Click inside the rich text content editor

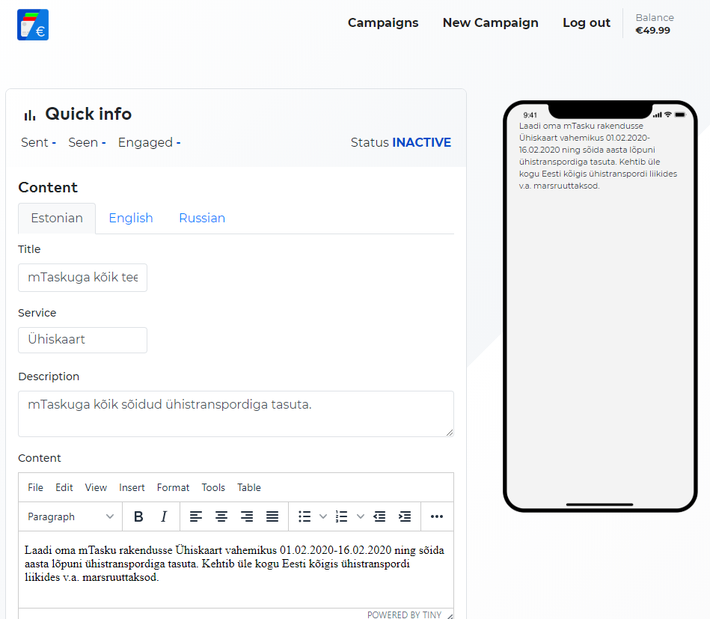[x=236, y=570]
